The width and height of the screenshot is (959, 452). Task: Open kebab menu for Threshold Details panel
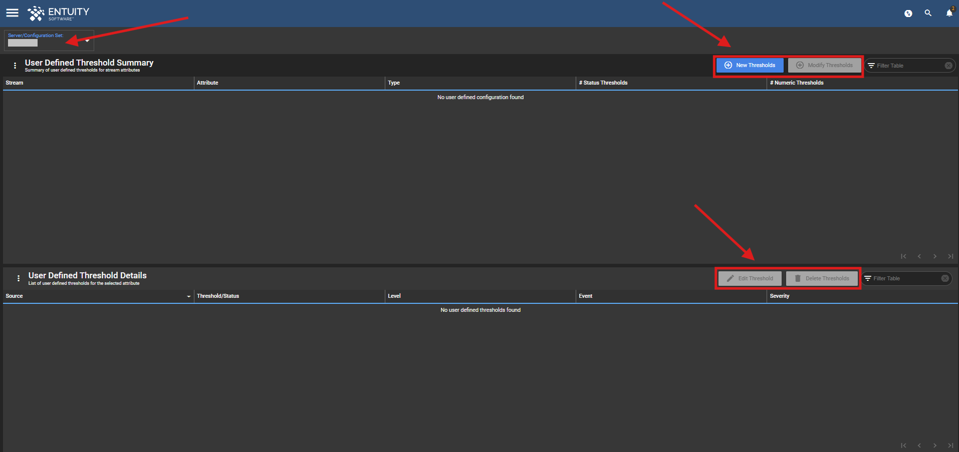19,278
